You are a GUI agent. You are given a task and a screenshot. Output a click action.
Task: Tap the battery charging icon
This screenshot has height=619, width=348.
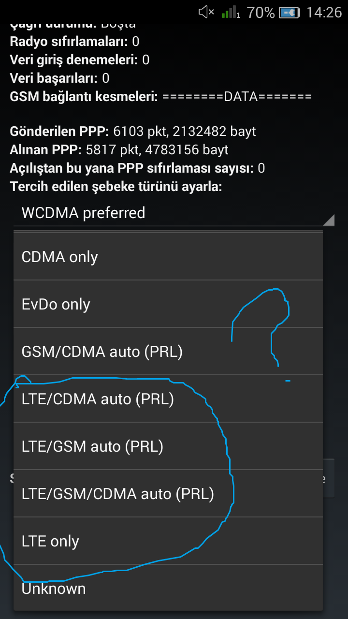coord(290,12)
